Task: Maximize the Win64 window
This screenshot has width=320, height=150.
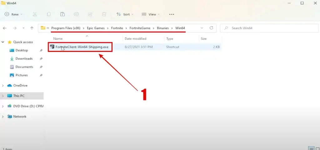Action: point(302,3)
